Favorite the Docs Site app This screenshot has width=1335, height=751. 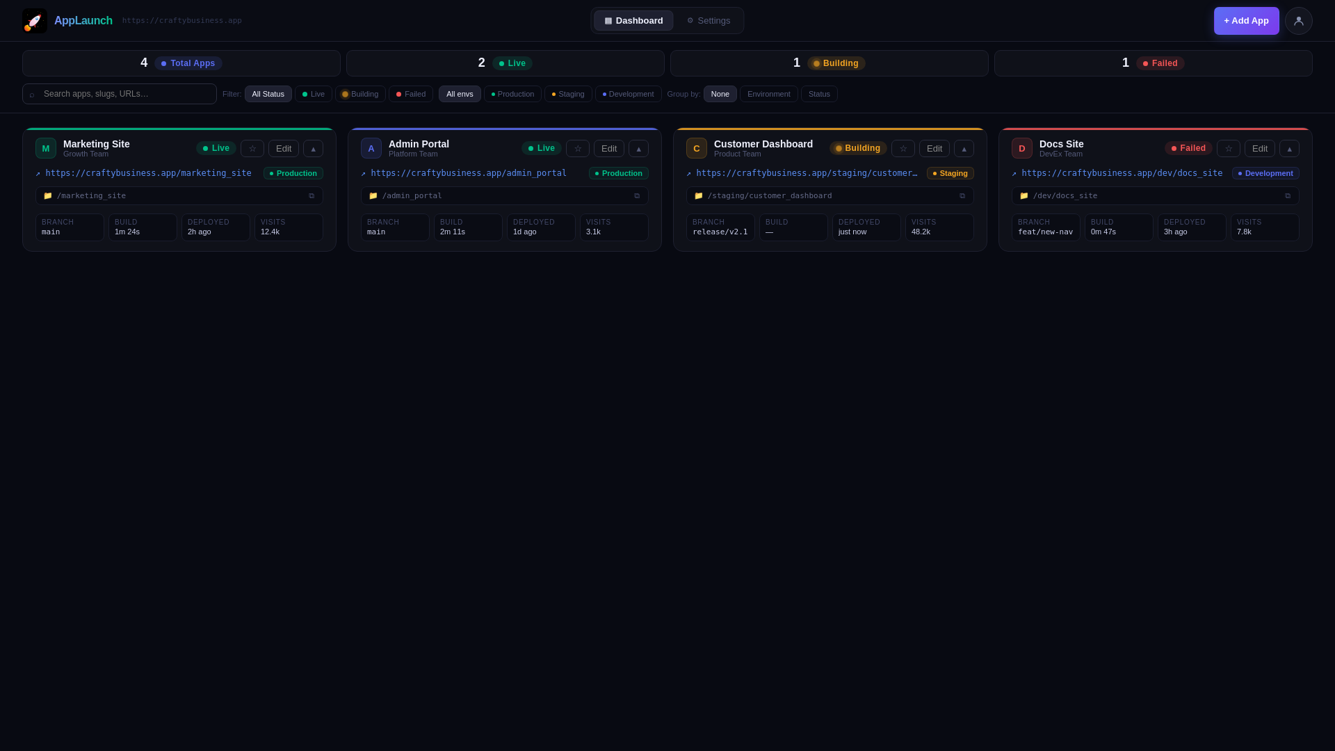point(1229,149)
